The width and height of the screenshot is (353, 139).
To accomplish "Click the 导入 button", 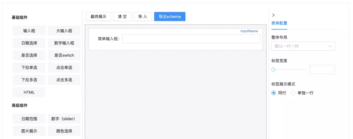I will point(143,17).
